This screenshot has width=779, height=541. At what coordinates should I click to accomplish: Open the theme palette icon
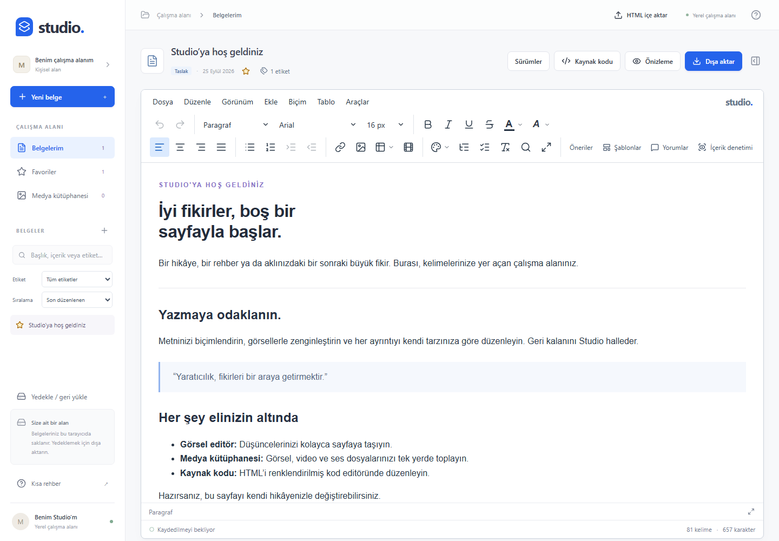point(436,147)
